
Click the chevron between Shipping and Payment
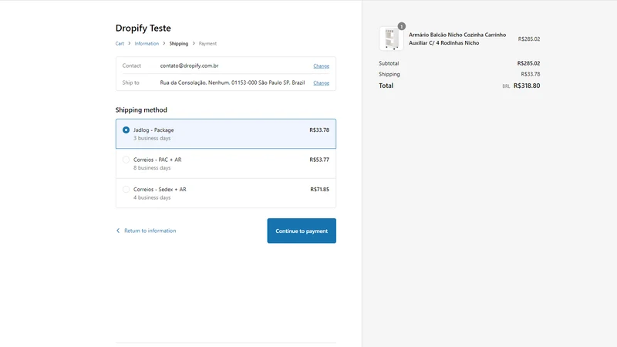pos(194,43)
